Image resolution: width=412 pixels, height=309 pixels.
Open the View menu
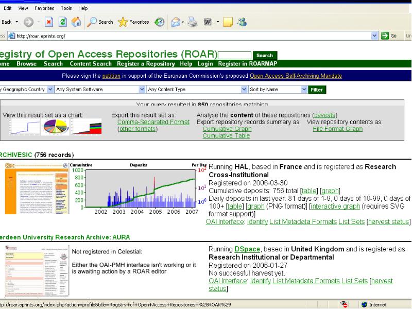pyautogui.click(x=23, y=8)
